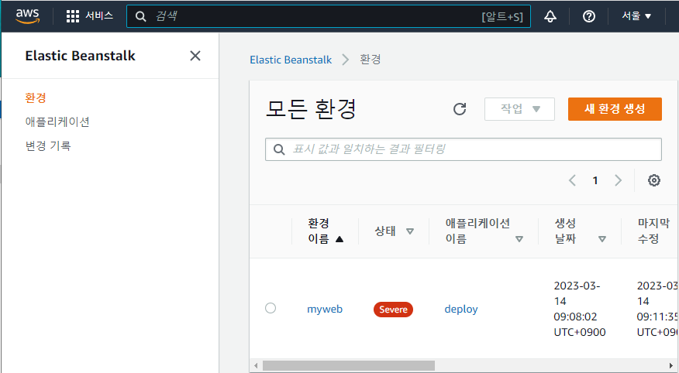Open the AWS logo home link

27,16
